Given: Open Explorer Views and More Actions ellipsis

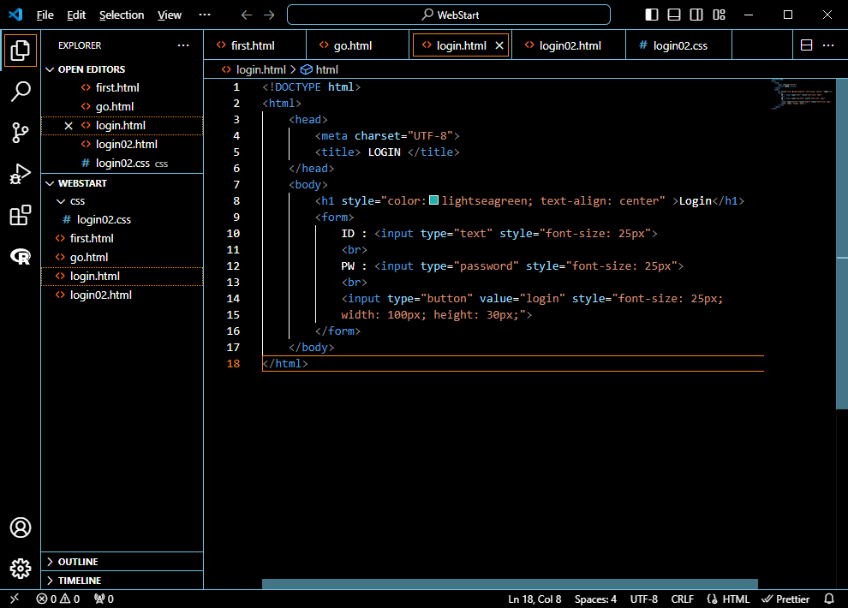Looking at the screenshot, I should click(183, 45).
